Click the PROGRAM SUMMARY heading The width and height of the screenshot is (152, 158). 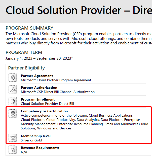(29, 28)
